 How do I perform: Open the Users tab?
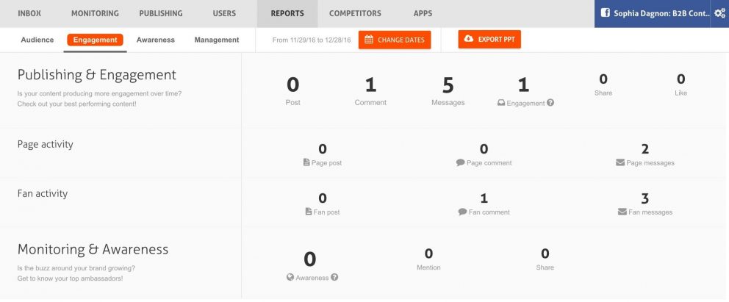224,13
